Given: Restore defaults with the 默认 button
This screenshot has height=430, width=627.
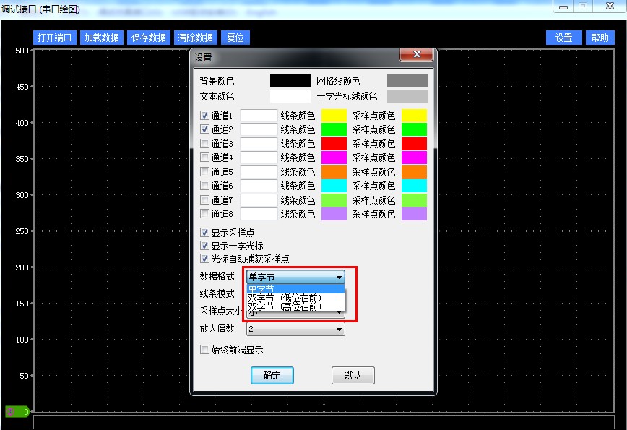Looking at the screenshot, I should pos(353,375).
